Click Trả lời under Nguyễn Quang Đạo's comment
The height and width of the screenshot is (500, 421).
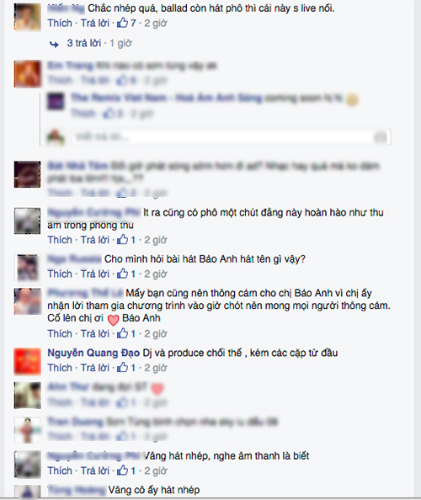point(94,368)
